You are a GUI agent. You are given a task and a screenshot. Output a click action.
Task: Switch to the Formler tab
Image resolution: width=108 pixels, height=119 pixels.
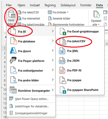tap(86, 5)
